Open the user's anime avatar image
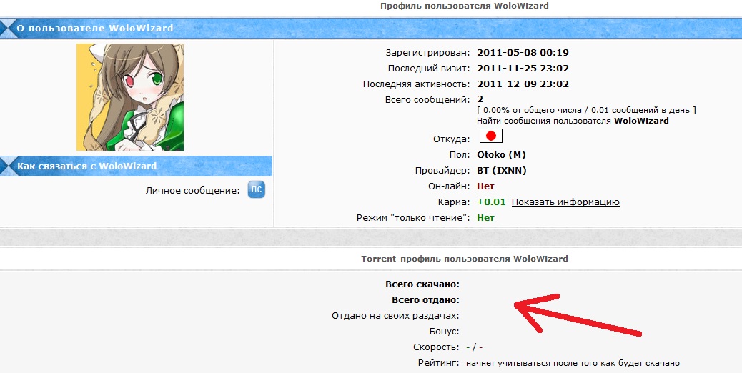742x373 pixels. point(130,97)
